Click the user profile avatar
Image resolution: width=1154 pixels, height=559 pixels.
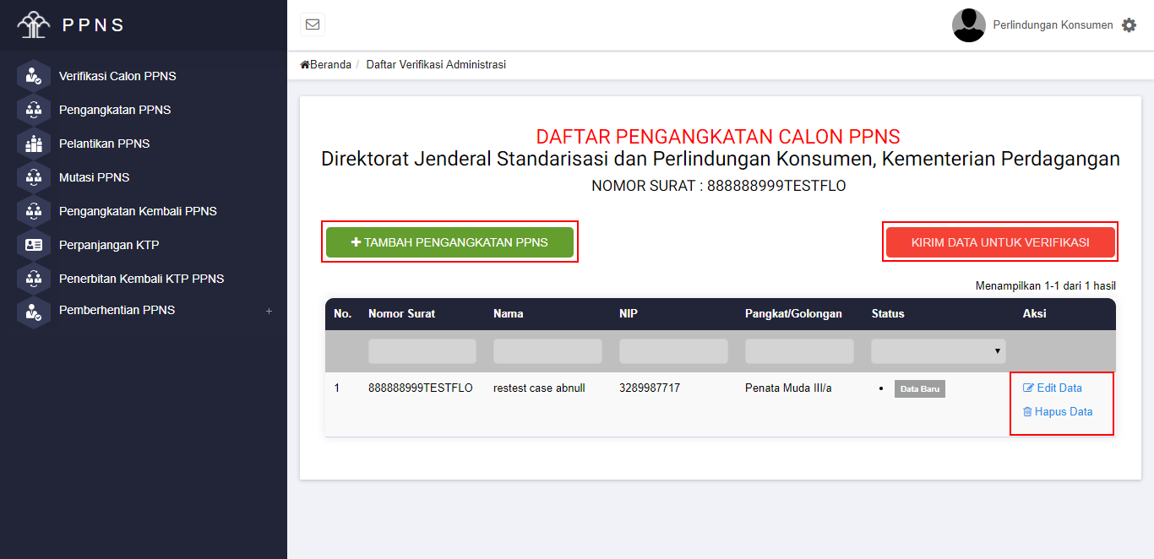(x=968, y=25)
